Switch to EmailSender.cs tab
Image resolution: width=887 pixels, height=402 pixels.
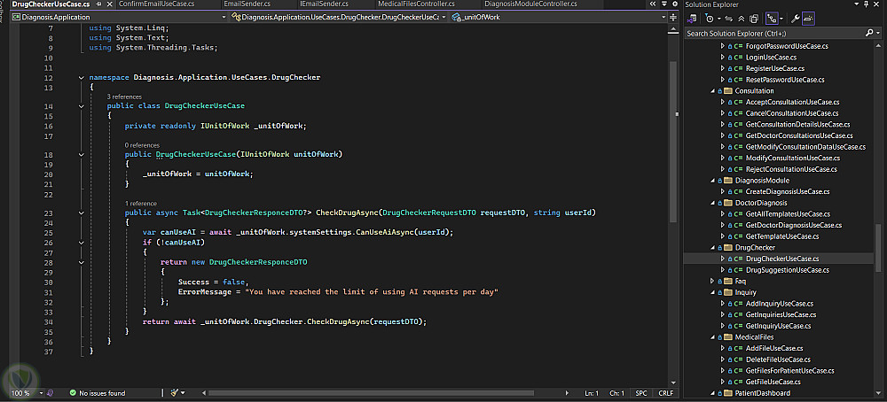[x=247, y=4]
